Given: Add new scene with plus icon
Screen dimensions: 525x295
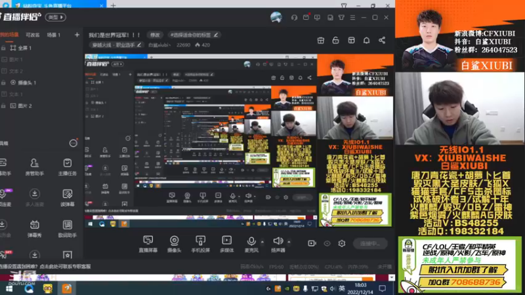Looking at the screenshot, I should point(77,35).
